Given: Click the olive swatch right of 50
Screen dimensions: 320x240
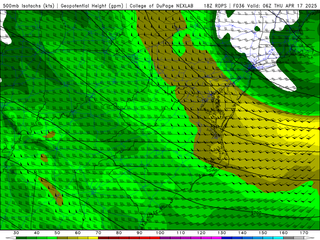Looking at the screenshot, I should (x=62, y=238).
